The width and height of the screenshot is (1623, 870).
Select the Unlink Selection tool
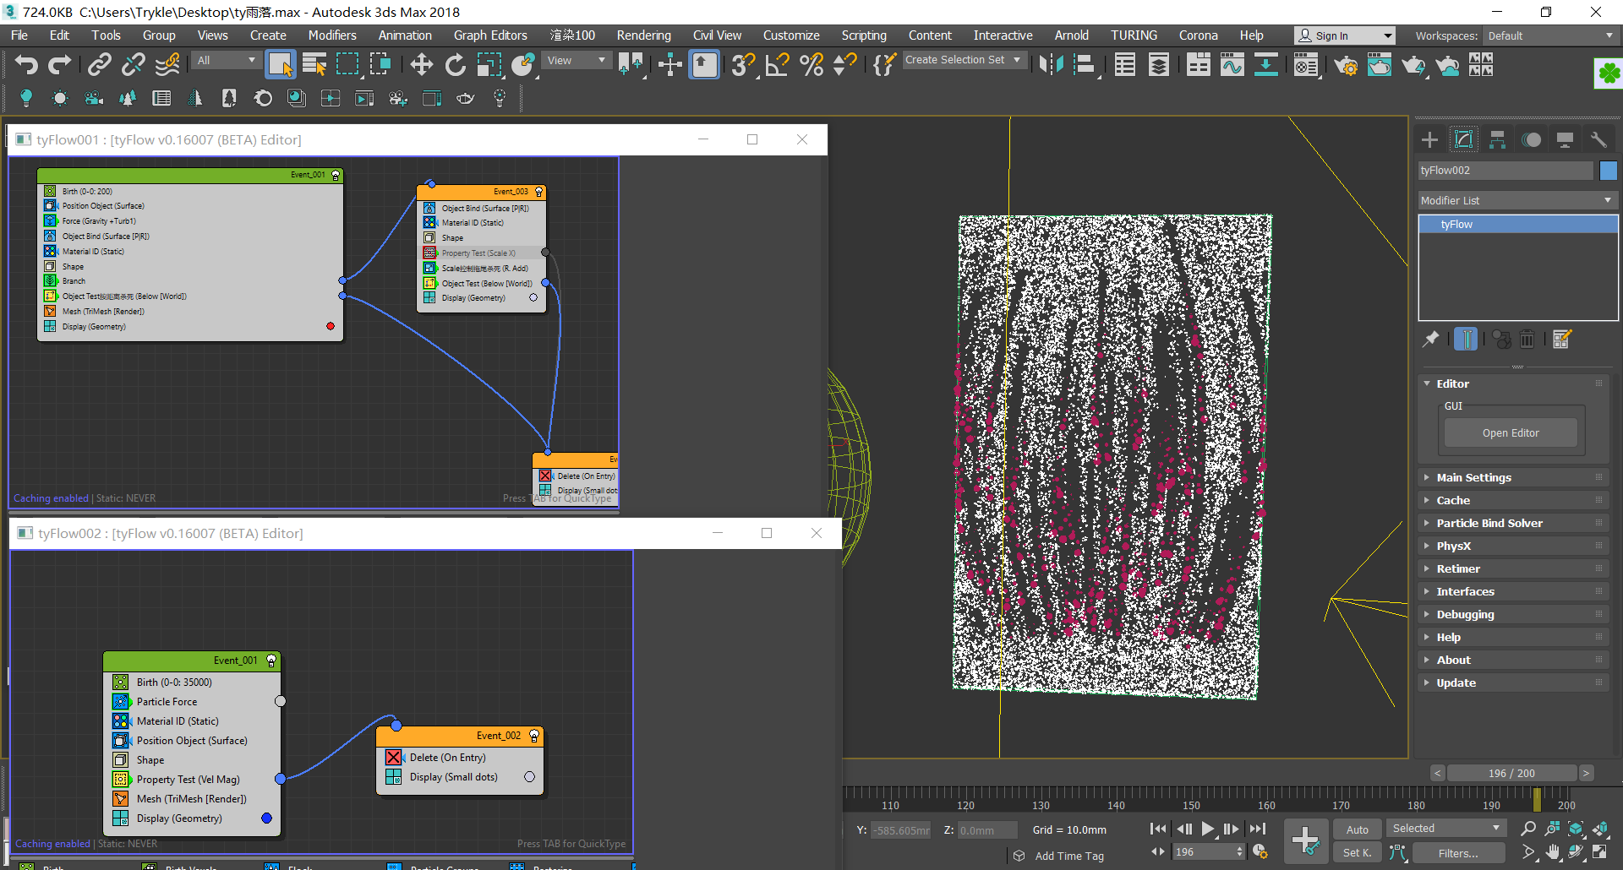click(x=133, y=64)
